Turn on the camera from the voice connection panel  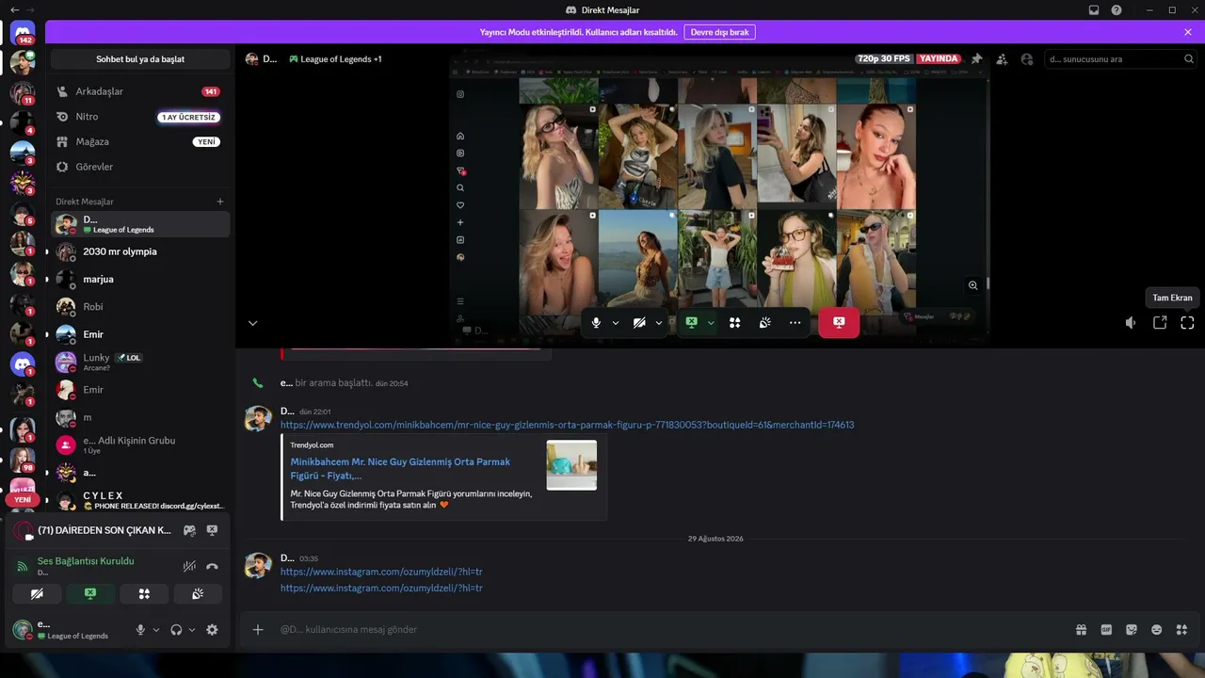click(38, 594)
